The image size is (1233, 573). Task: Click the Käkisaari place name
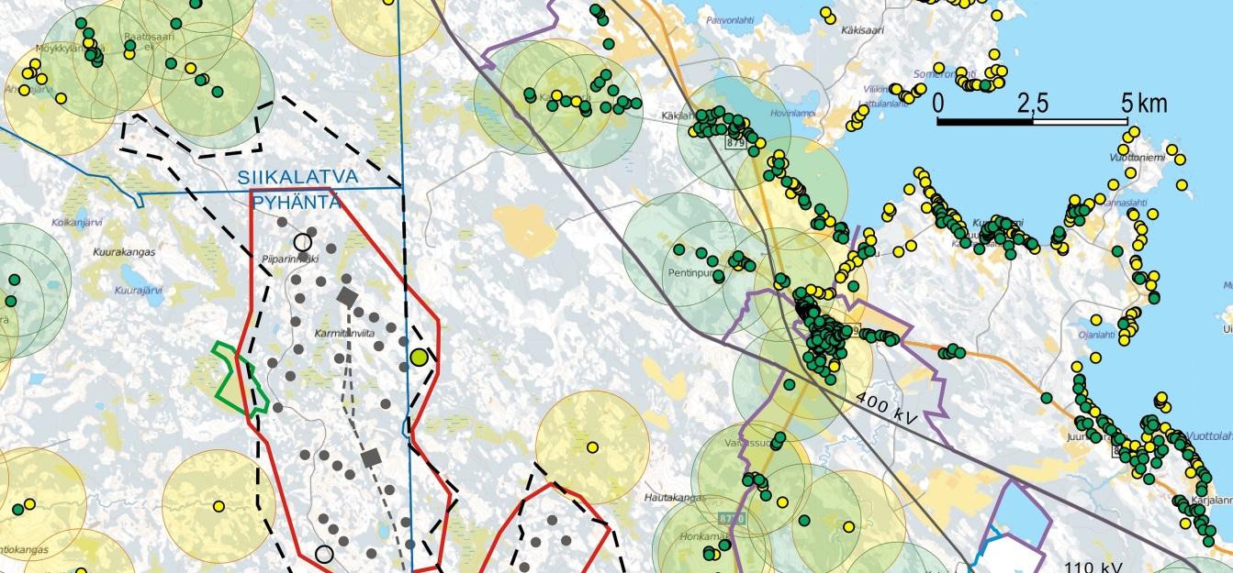[x=862, y=30]
